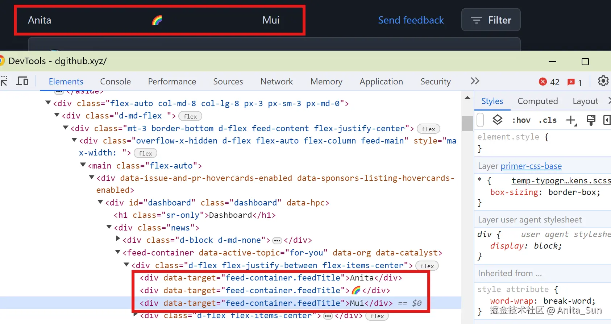Select the div containing Anita text
The image size is (611, 324).
[271, 278]
